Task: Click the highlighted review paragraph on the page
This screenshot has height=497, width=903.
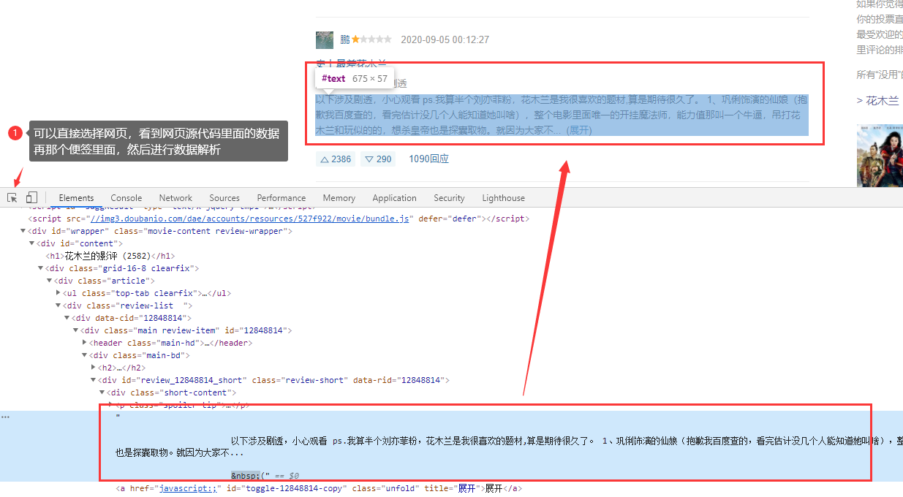Action: (562, 115)
